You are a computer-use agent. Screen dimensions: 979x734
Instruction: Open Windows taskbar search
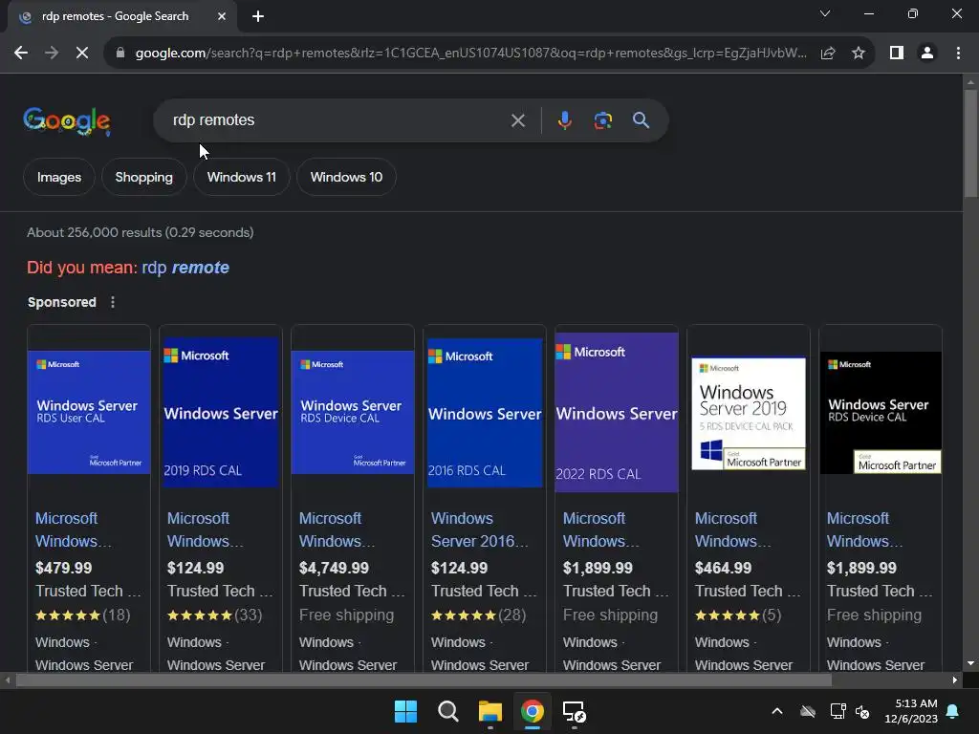[448, 711]
